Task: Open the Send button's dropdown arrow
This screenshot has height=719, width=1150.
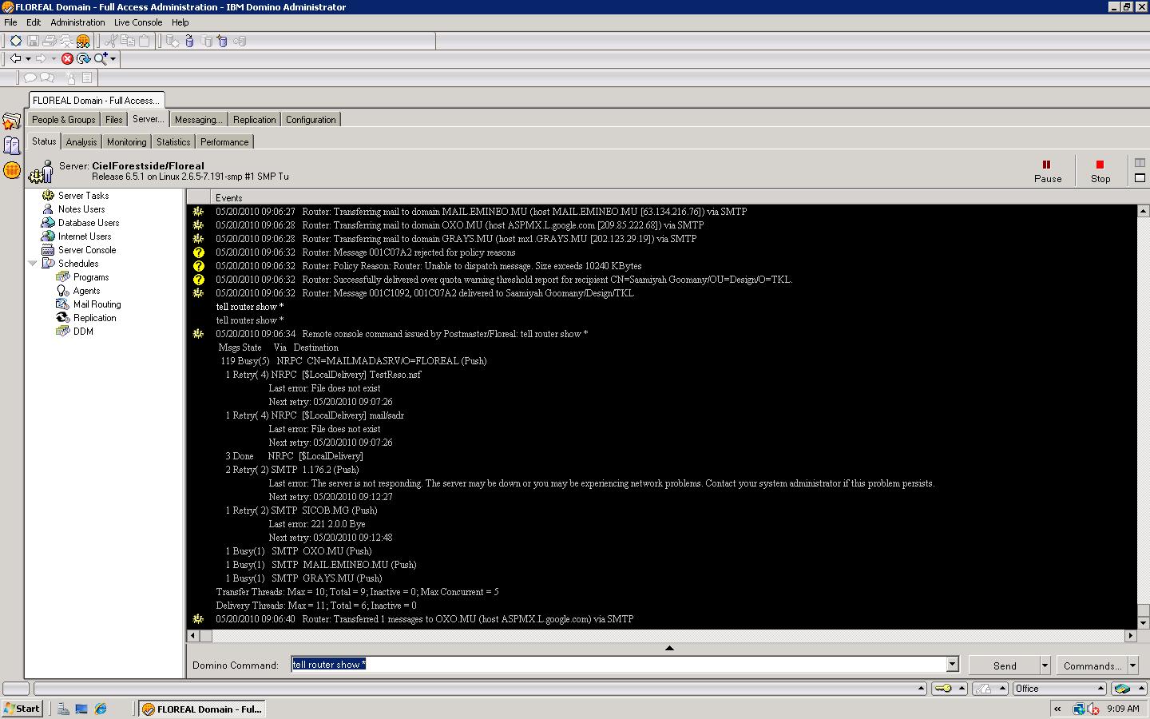Action: pos(1045,665)
